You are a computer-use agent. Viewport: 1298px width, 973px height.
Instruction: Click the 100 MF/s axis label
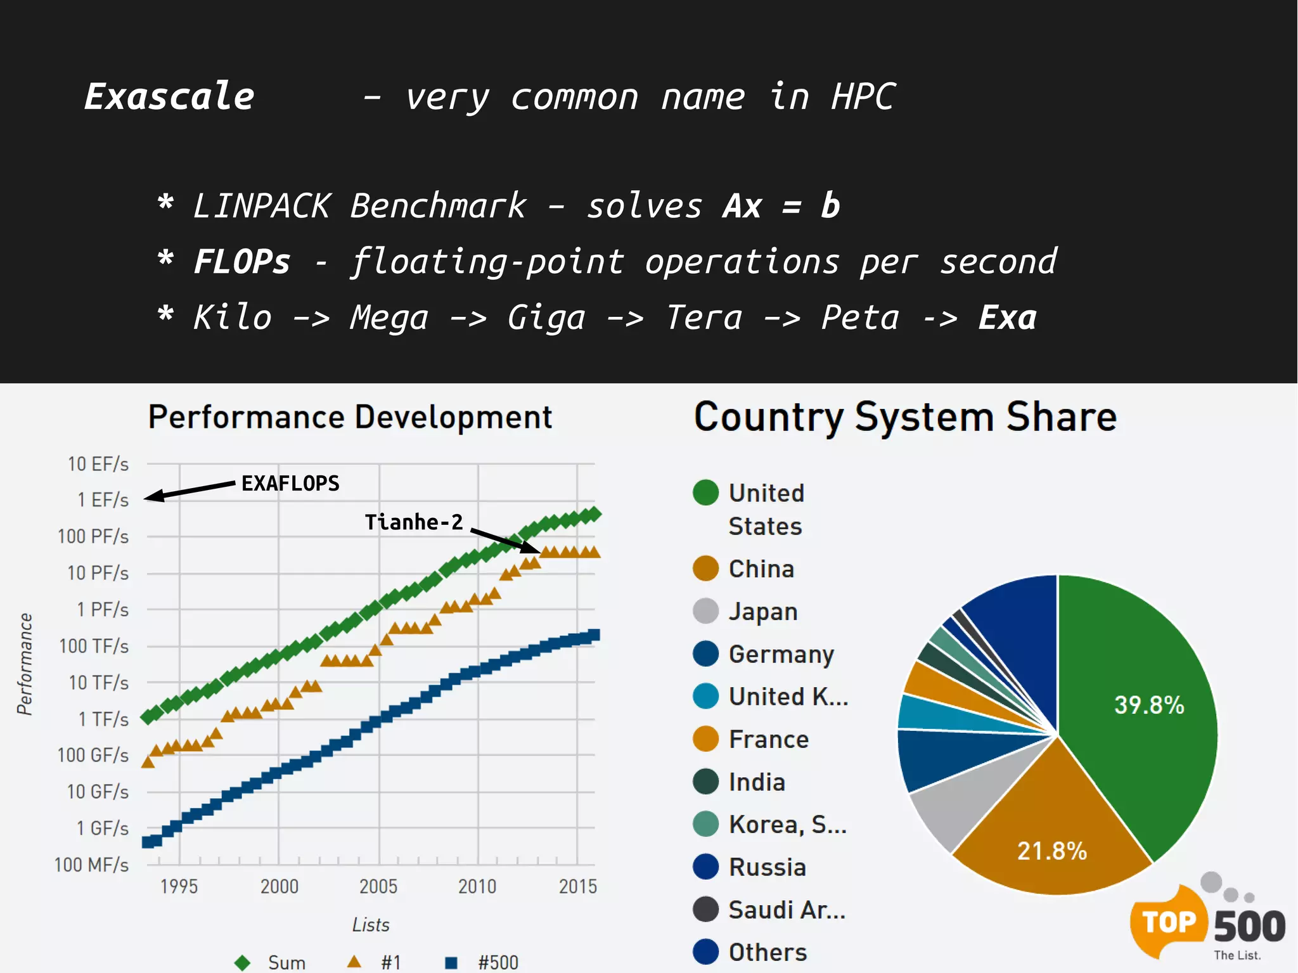pos(92,865)
